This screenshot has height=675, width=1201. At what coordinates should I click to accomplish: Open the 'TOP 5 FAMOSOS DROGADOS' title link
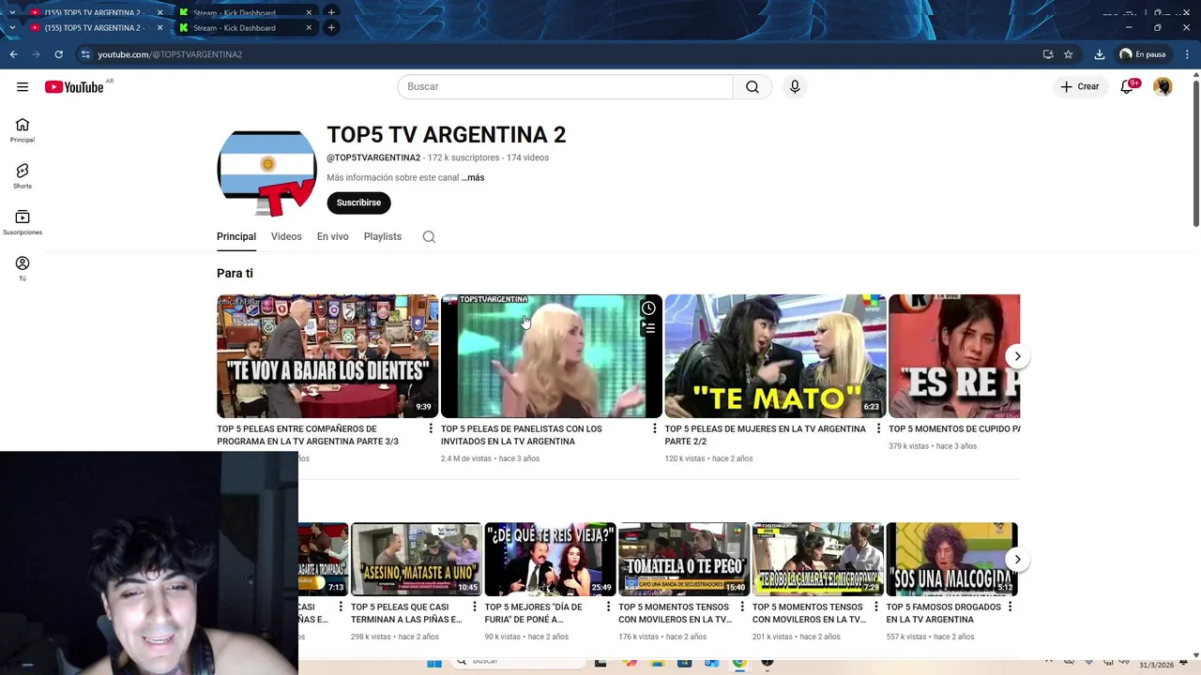(x=943, y=613)
